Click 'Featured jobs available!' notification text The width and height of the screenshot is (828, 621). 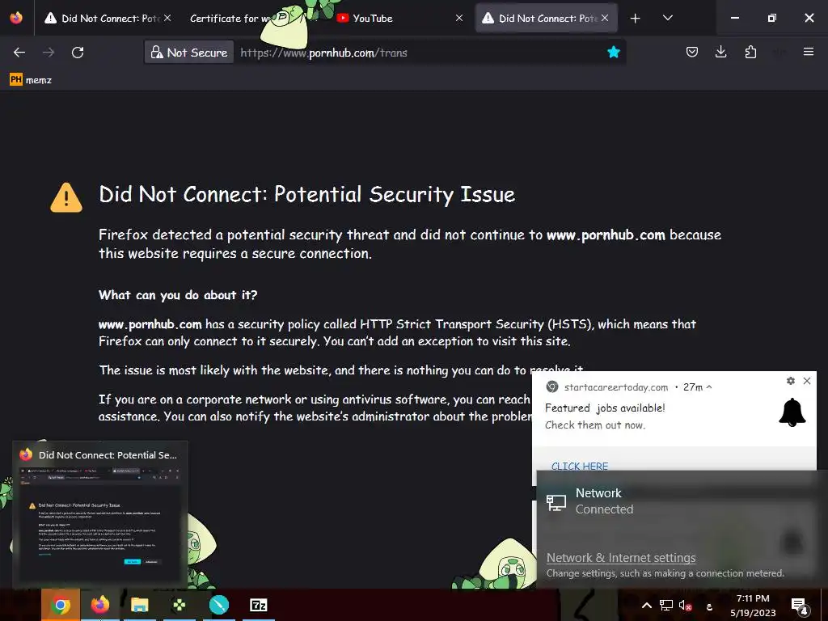tap(605, 408)
